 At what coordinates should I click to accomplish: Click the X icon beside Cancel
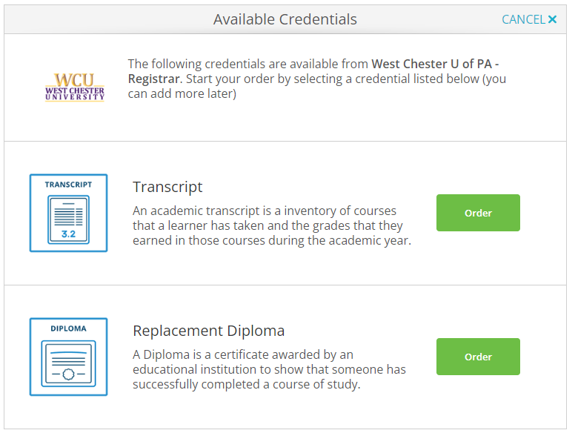553,19
